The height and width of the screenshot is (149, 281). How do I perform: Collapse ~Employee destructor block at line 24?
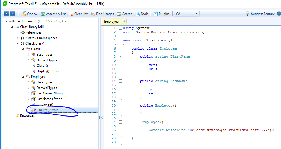(x=121, y=122)
